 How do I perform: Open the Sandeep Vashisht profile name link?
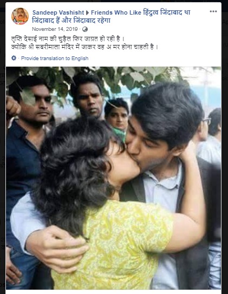tap(58, 12)
